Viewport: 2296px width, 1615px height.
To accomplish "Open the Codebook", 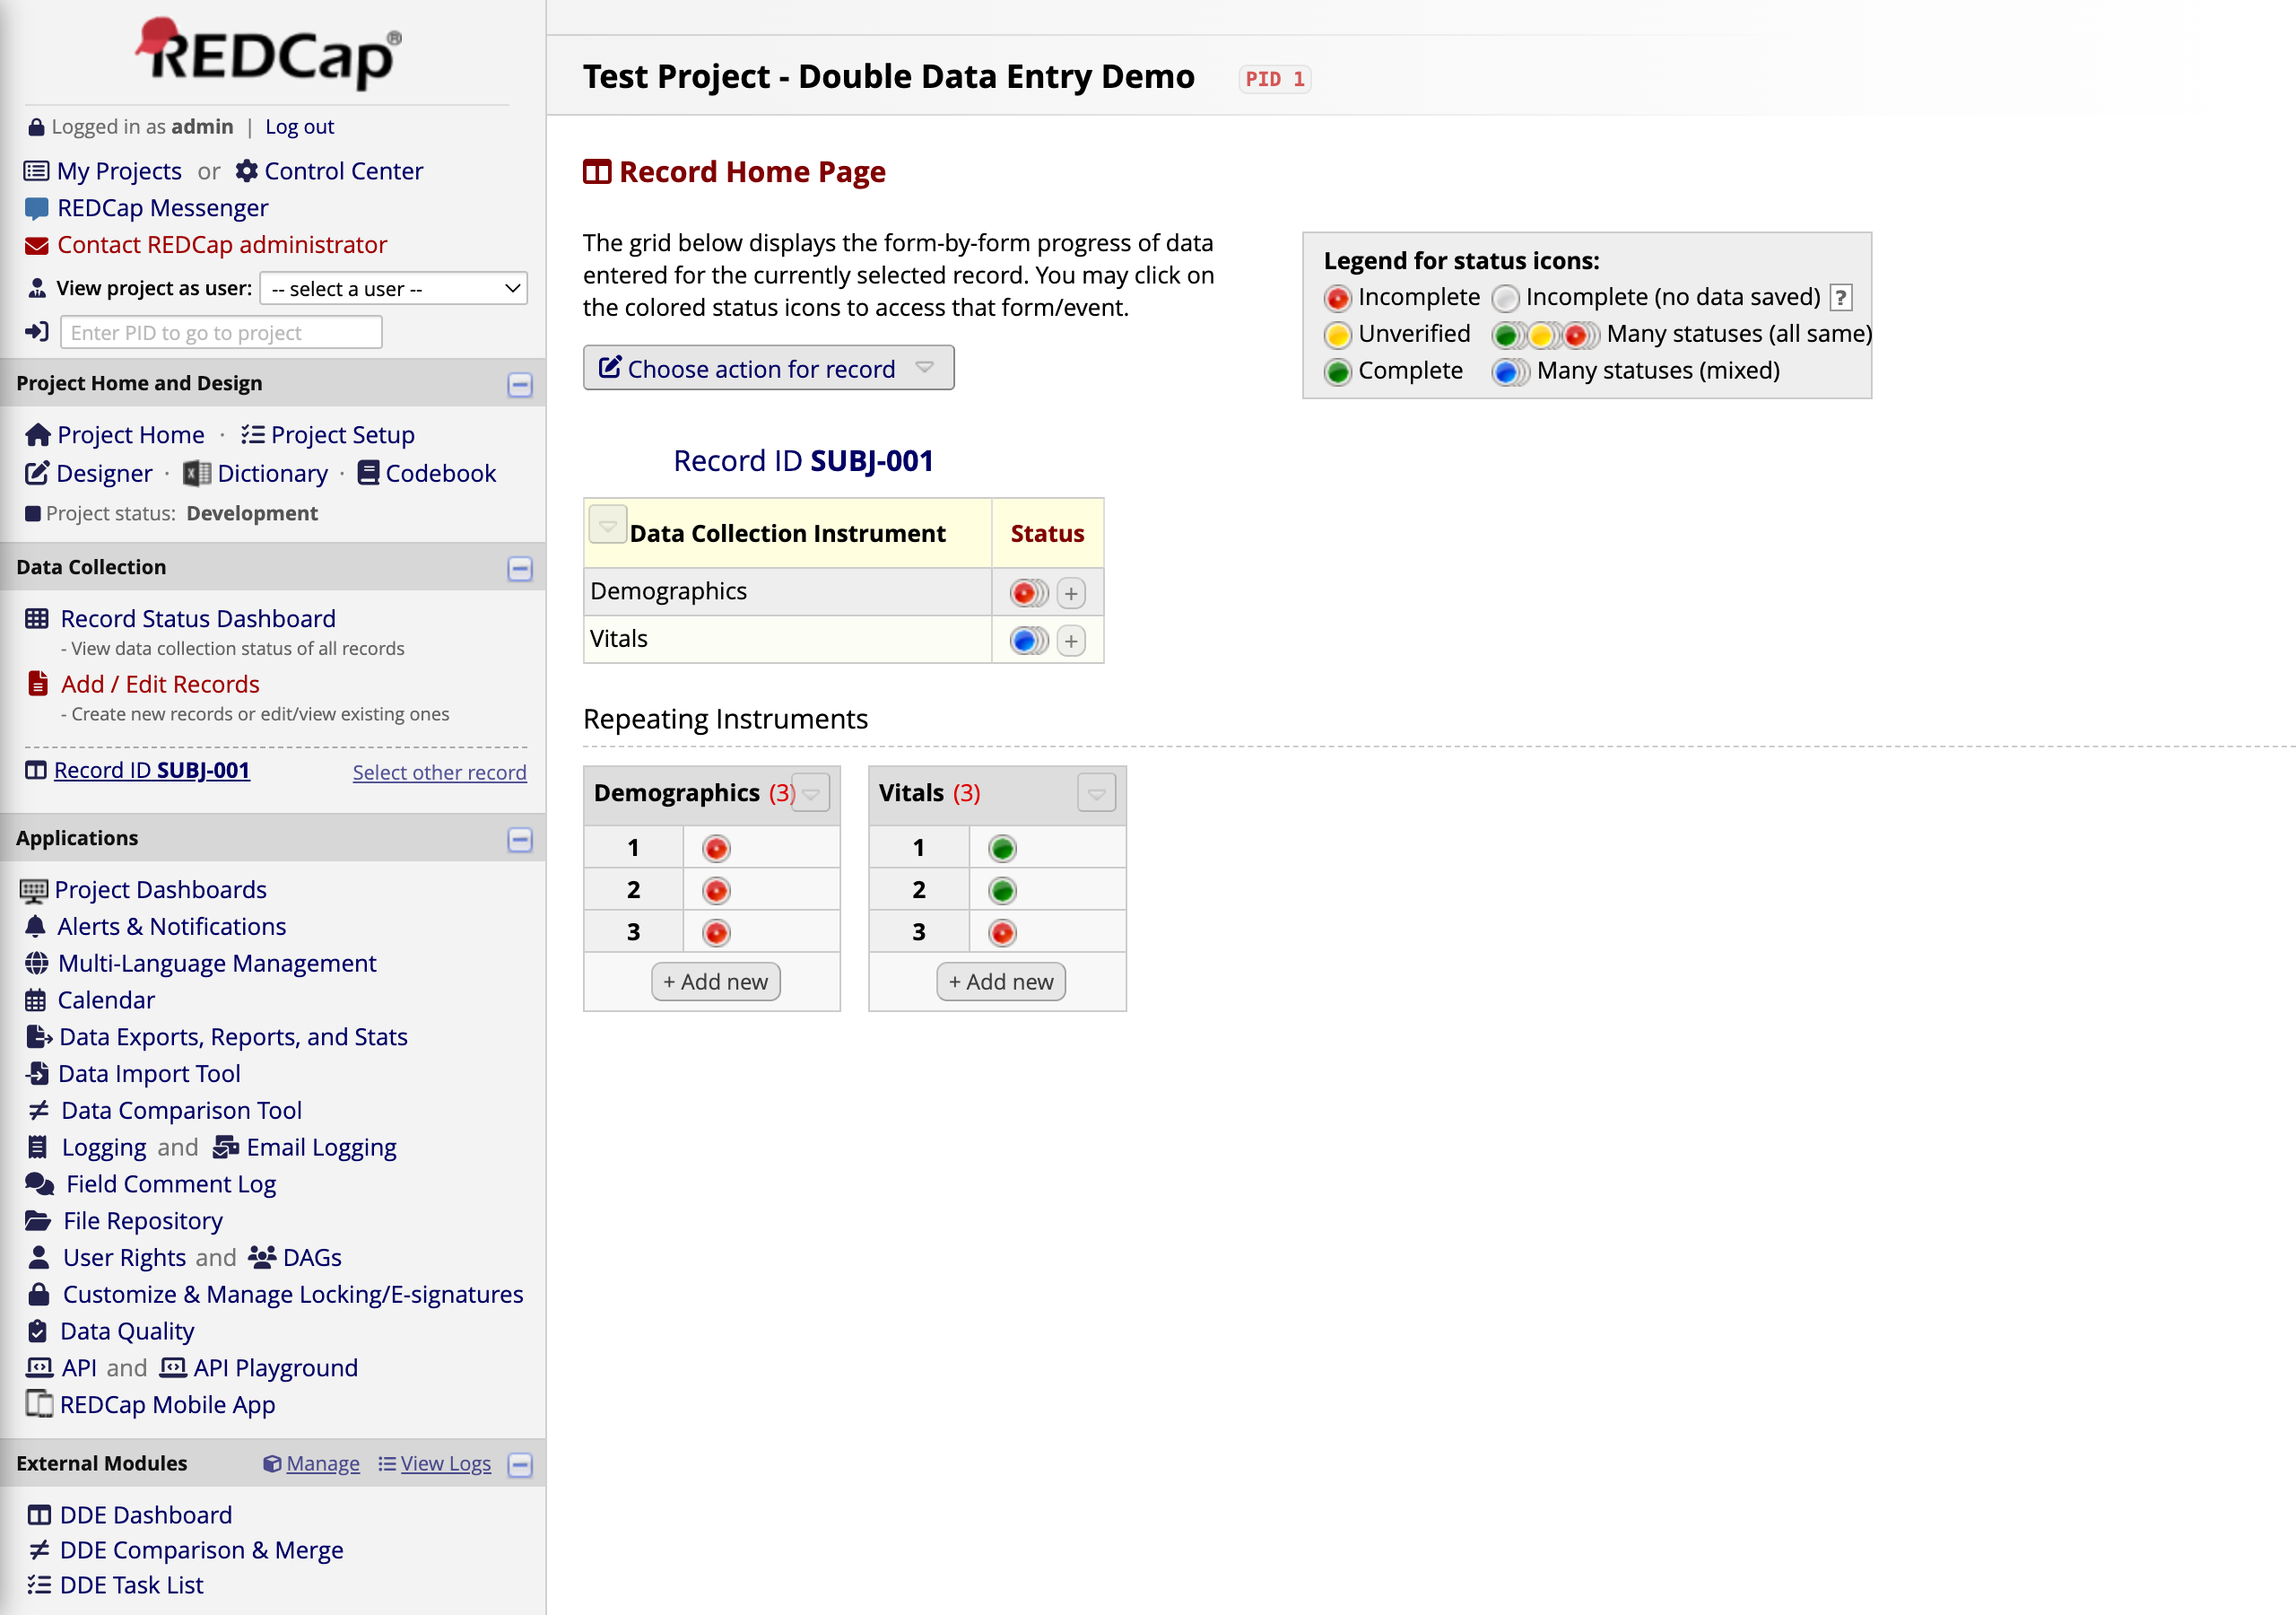I will point(440,474).
